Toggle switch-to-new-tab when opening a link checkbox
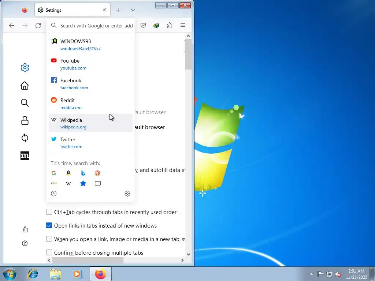Screen dimensions: 375x281 [x=49, y=239]
